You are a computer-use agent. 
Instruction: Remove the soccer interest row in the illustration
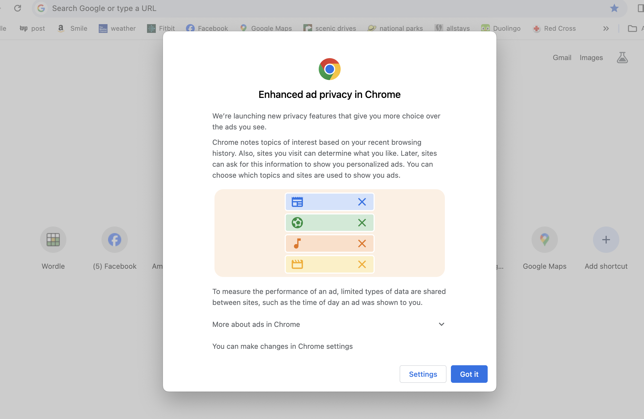362,223
